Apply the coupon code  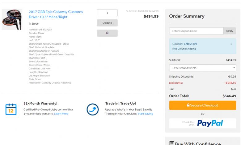tap(230, 31)
